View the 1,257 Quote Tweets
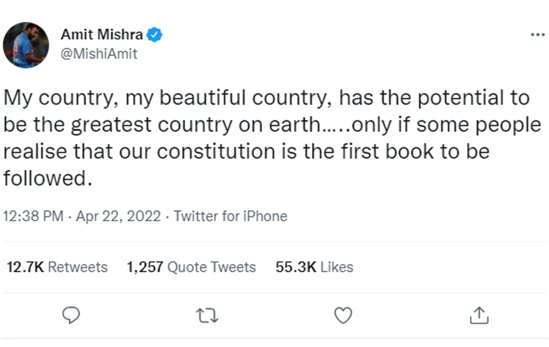This screenshot has height=347, width=549. [191, 267]
